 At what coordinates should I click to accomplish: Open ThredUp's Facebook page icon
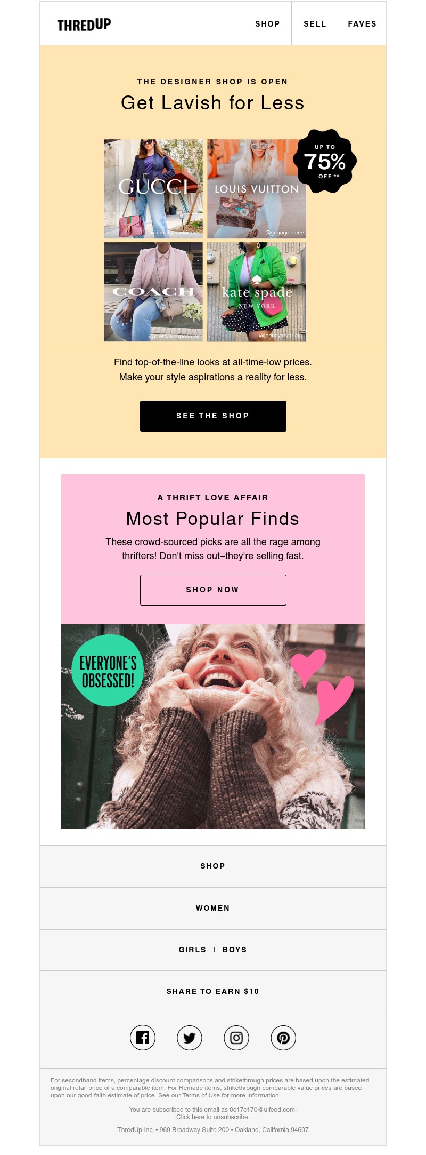(143, 1038)
